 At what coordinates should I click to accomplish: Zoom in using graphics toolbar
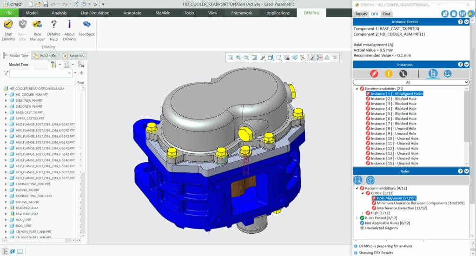click(x=238, y=57)
